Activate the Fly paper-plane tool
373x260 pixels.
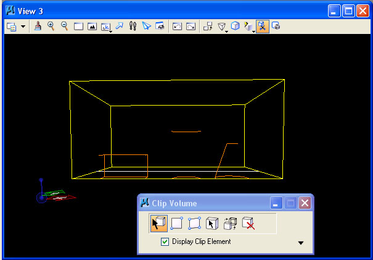point(146,26)
